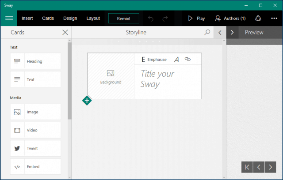Go to previous preview section

(x=259, y=167)
